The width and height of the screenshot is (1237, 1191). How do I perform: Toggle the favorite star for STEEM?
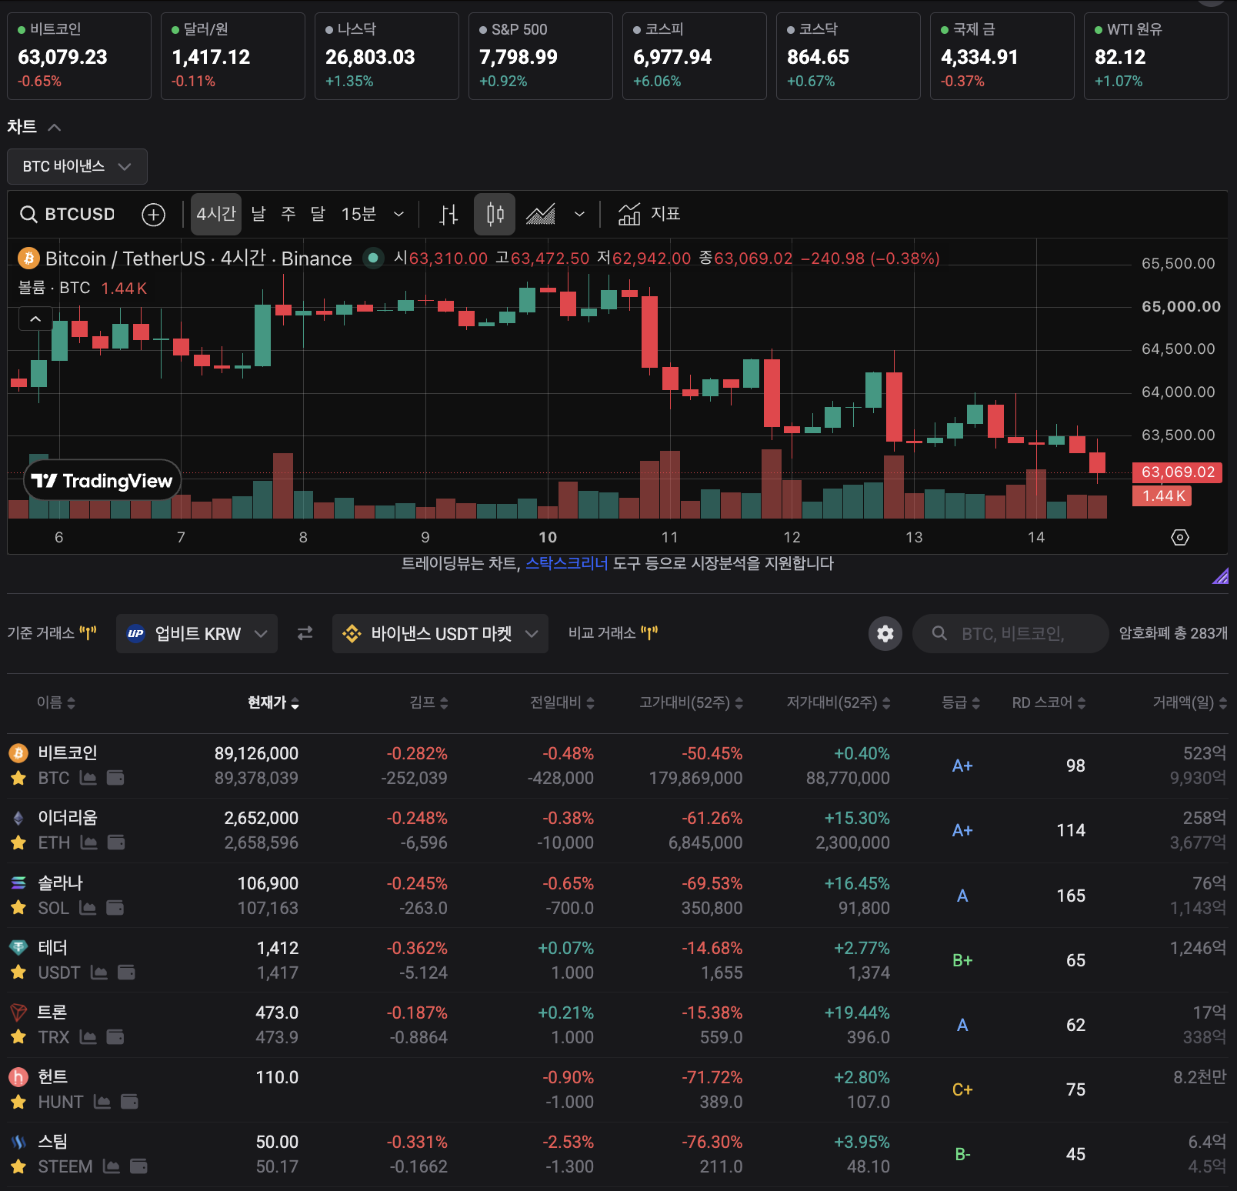[x=18, y=1166]
